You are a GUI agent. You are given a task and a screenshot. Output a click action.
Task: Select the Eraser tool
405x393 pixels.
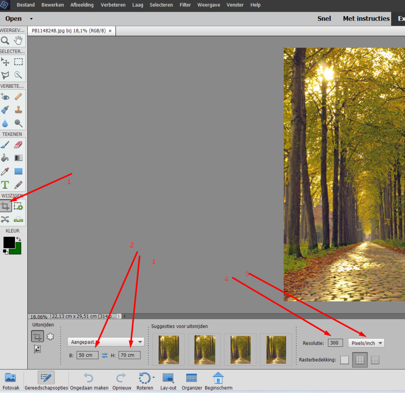pos(19,145)
